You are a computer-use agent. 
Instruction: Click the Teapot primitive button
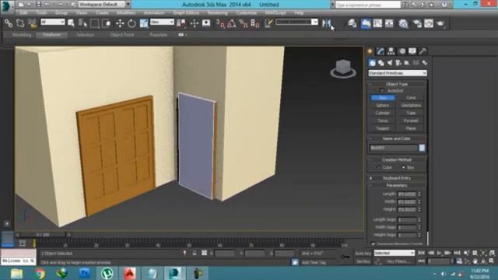click(383, 128)
